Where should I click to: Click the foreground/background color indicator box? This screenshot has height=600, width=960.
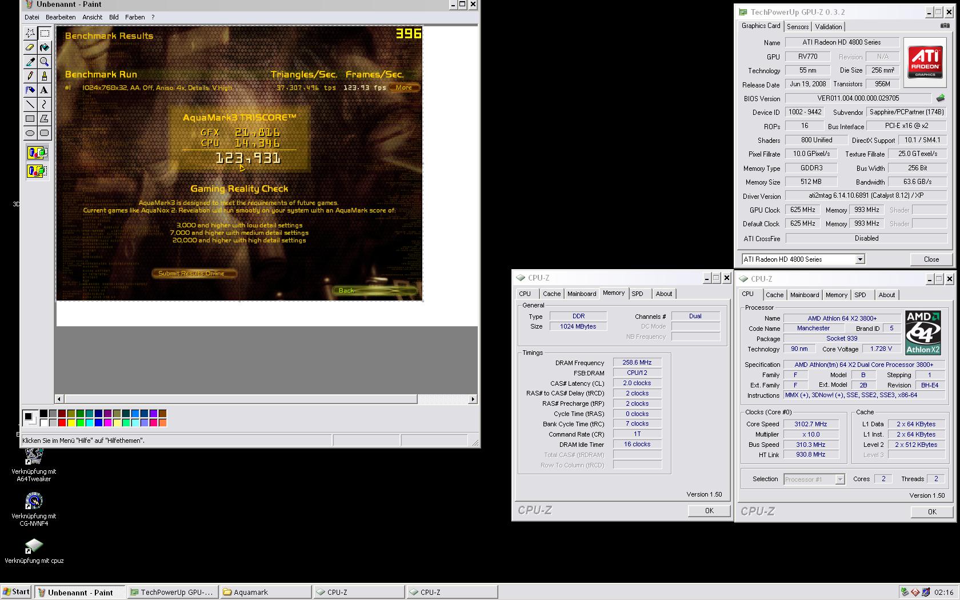(x=29, y=418)
